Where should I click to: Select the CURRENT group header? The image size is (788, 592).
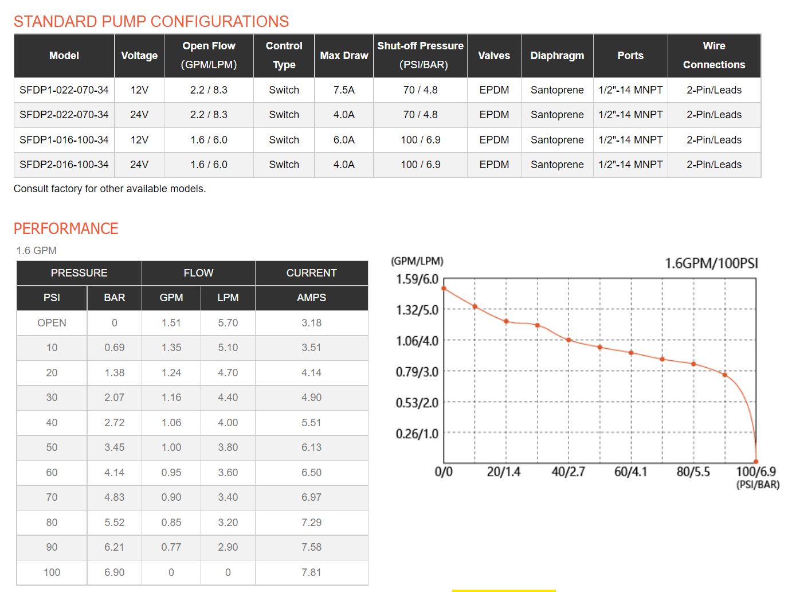312,273
